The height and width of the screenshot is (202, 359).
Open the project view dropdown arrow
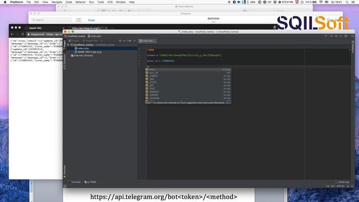pos(102,41)
